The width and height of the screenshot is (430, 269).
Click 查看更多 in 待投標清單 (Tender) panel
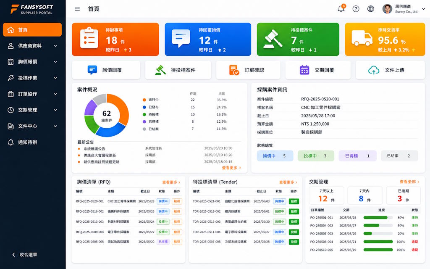coord(288,182)
